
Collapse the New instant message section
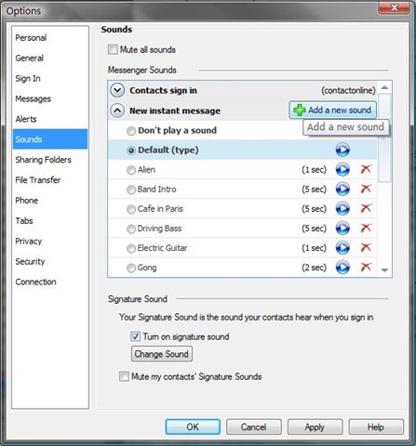tap(117, 111)
